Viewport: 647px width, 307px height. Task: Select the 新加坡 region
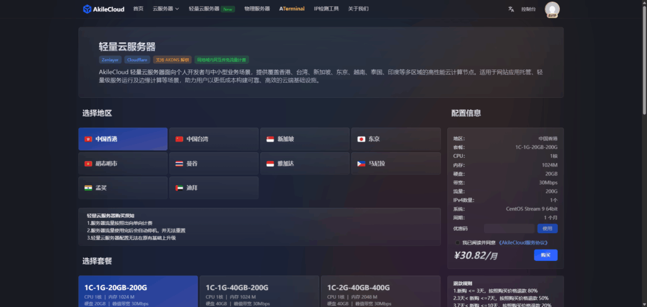[305, 139]
